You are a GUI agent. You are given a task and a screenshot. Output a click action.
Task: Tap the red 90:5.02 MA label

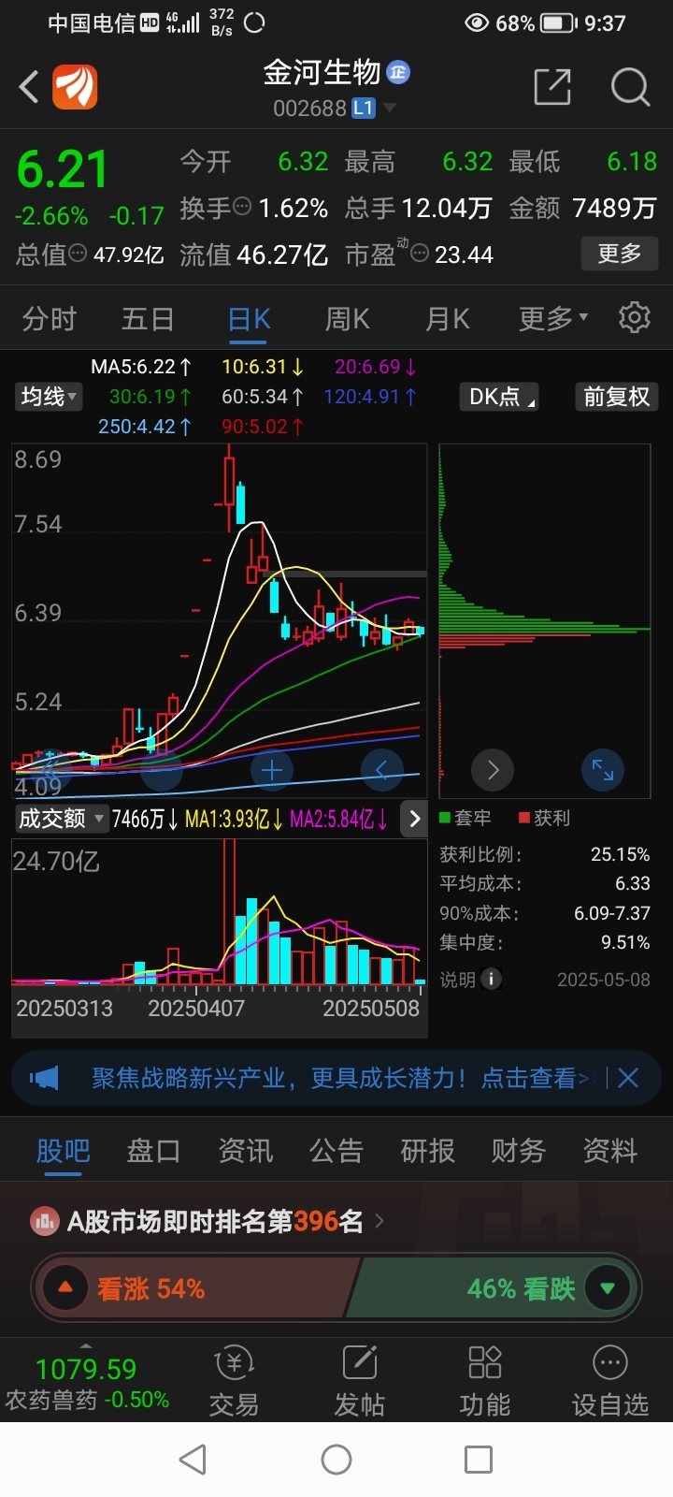pyautogui.click(x=262, y=427)
